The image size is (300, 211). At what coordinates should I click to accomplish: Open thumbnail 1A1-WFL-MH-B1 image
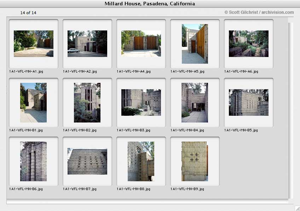34,103
